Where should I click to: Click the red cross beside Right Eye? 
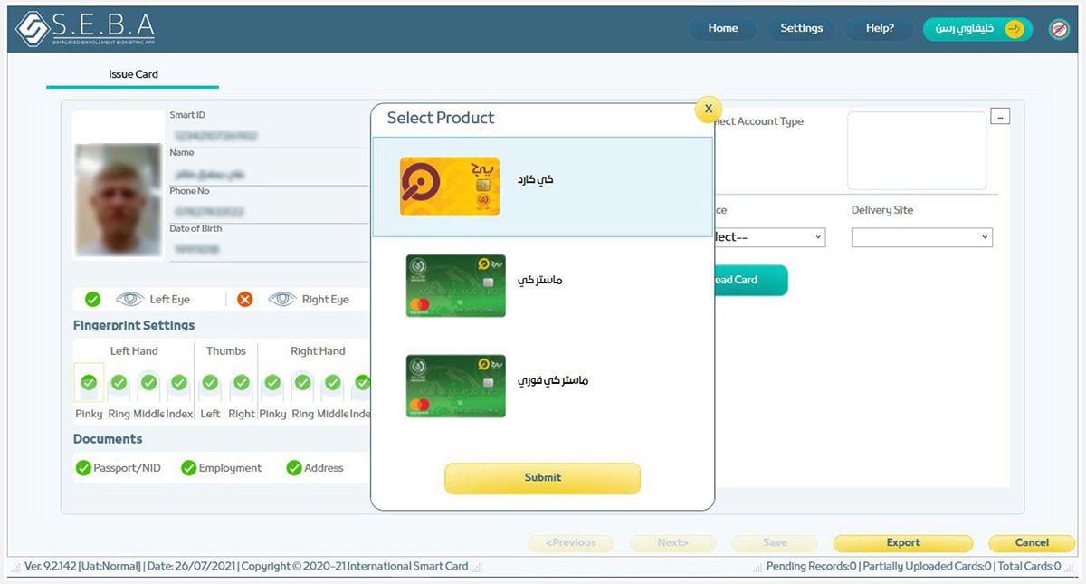pos(244,299)
